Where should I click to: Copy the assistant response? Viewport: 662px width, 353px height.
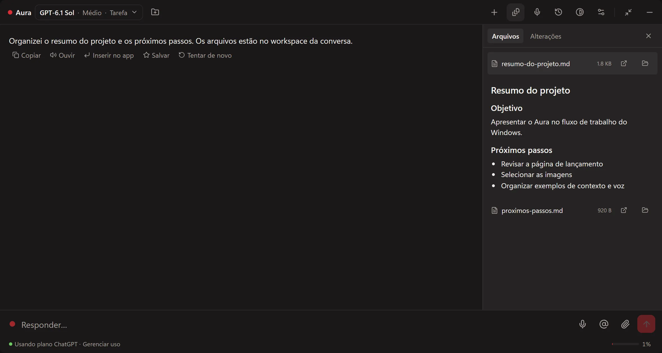click(x=27, y=55)
